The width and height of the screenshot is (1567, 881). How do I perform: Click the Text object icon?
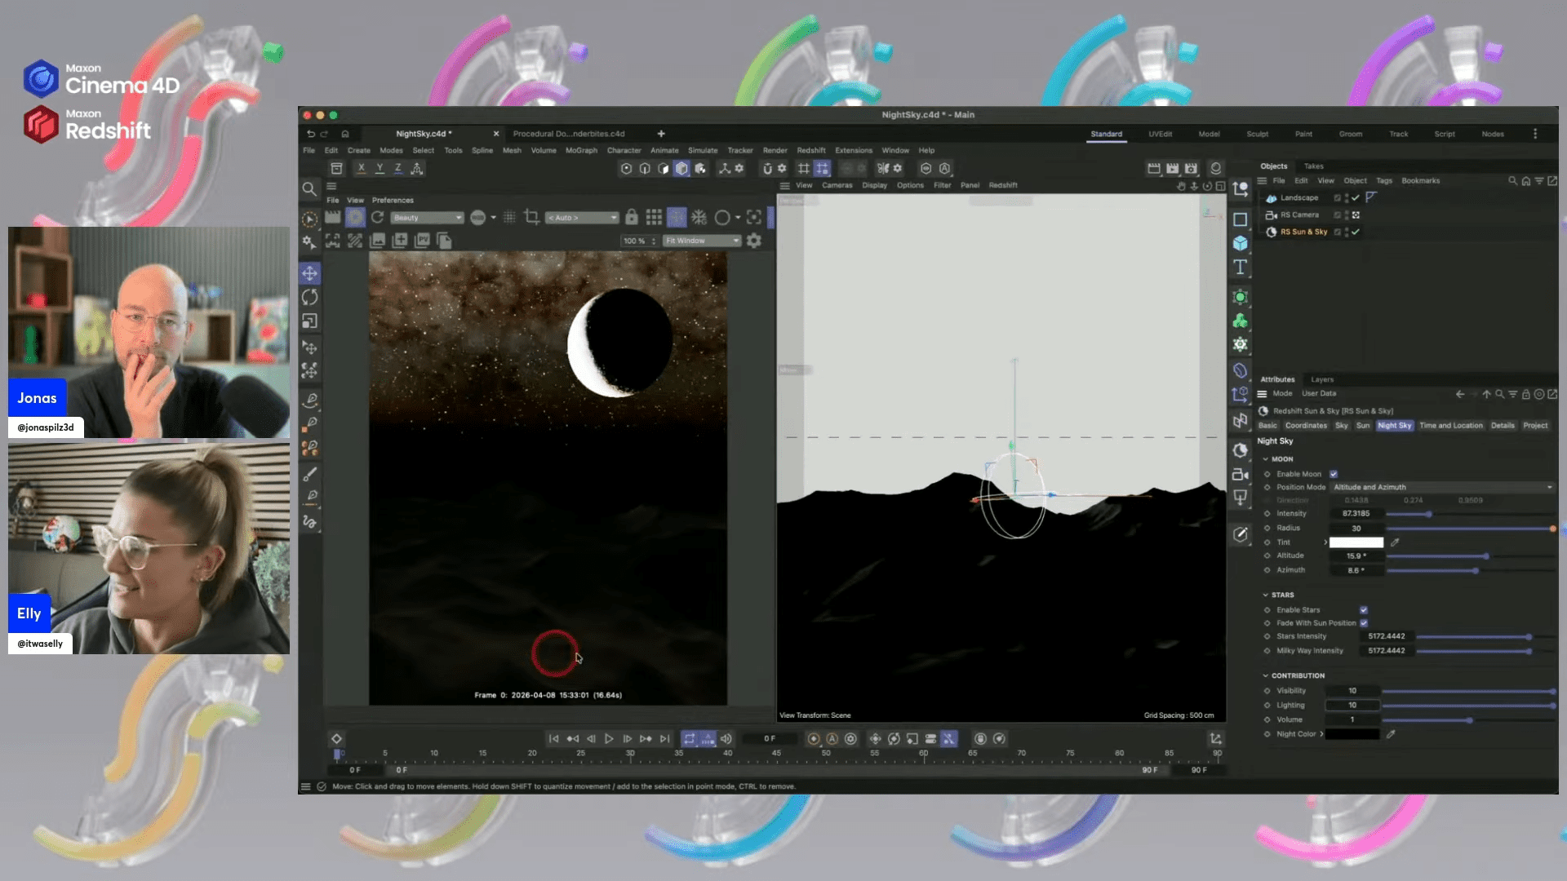(1240, 268)
